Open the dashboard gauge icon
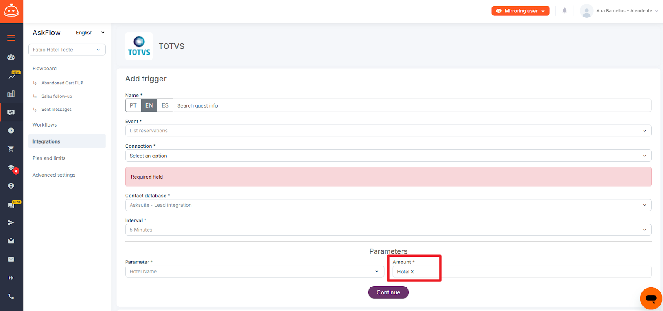This screenshot has width=663, height=311. click(11, 57)
